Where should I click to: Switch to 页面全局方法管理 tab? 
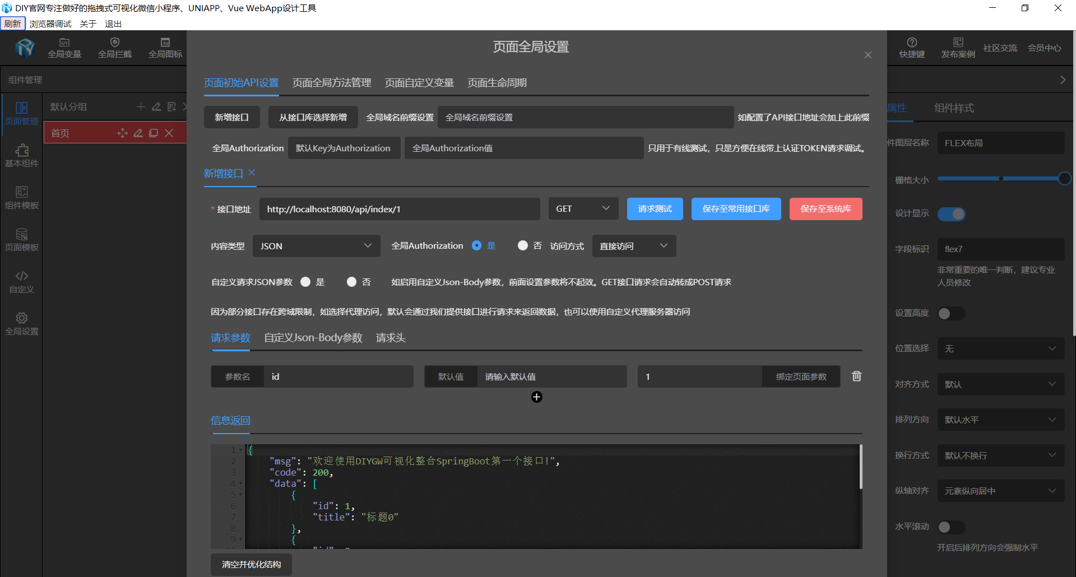(332, 83)
